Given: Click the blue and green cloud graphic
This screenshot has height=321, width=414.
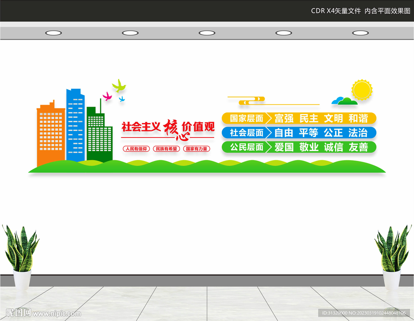Looking at the screenshot, I should pyautogui.click(x=344, y=101).
